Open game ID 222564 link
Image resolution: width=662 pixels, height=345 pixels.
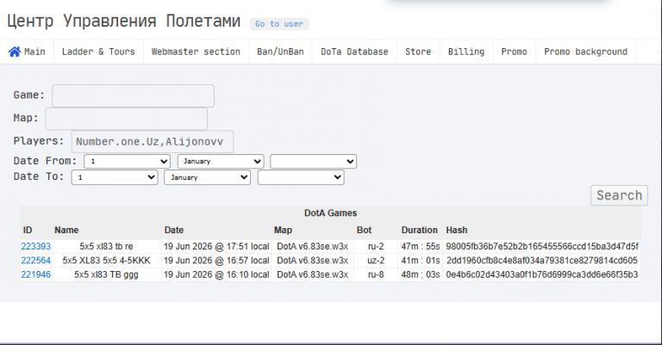coord(36,261)
